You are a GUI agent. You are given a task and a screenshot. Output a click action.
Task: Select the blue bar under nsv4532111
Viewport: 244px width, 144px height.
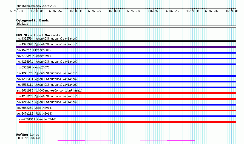[x=126, y=87]
